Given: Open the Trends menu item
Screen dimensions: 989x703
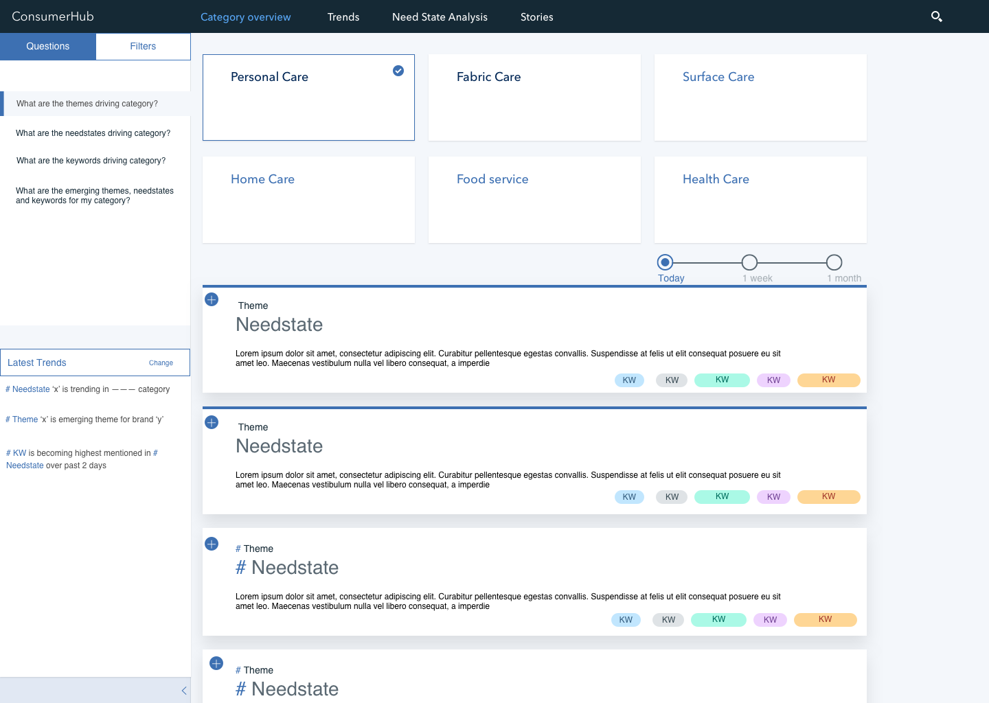Looking at the screenshot, I should pos(343,17).
